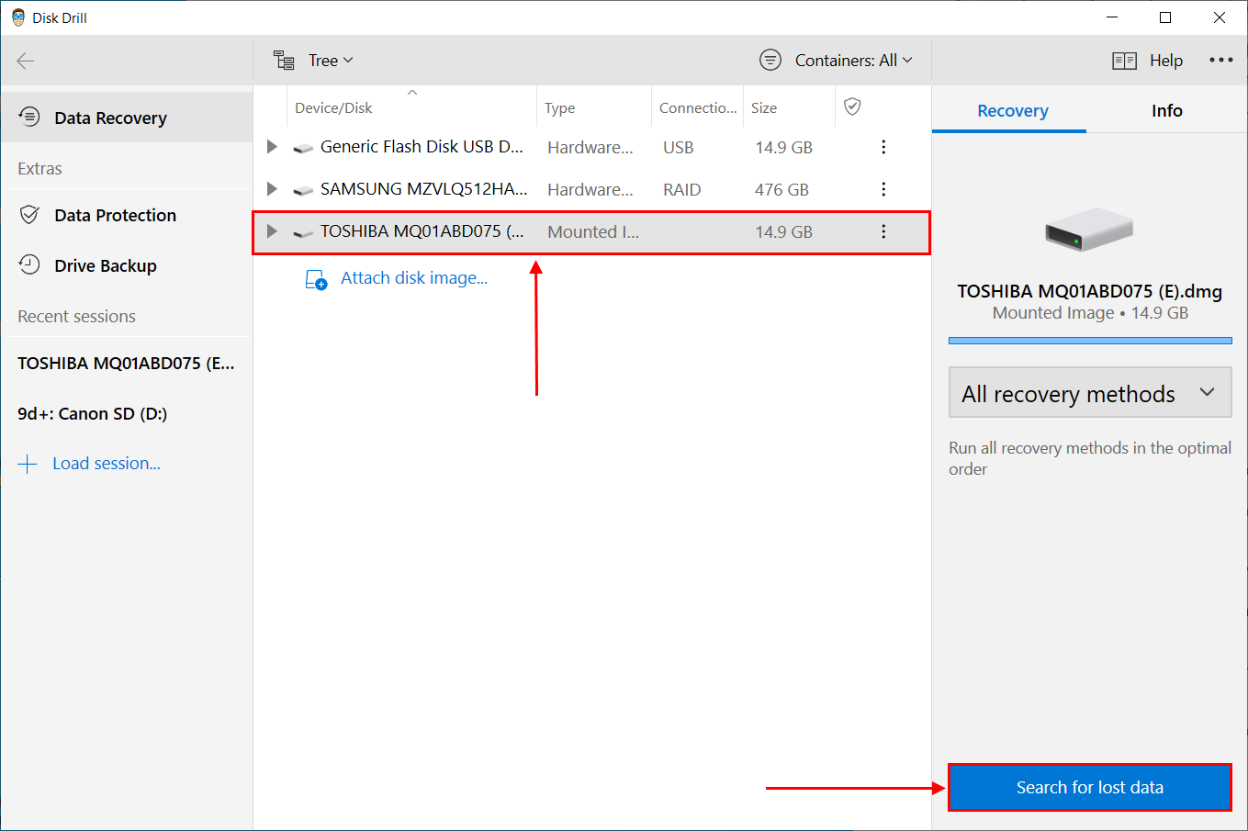Click the shield protection column header icon
The width and height of the screenshot is (1248, 831).
852,107
